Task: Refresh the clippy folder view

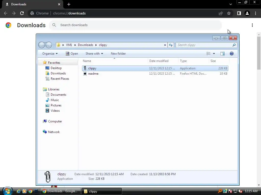Action: click(171, 45)
